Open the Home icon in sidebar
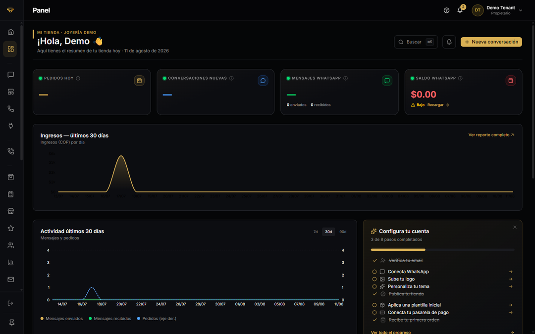Viewport: 535px width, 334px height. 10,32
